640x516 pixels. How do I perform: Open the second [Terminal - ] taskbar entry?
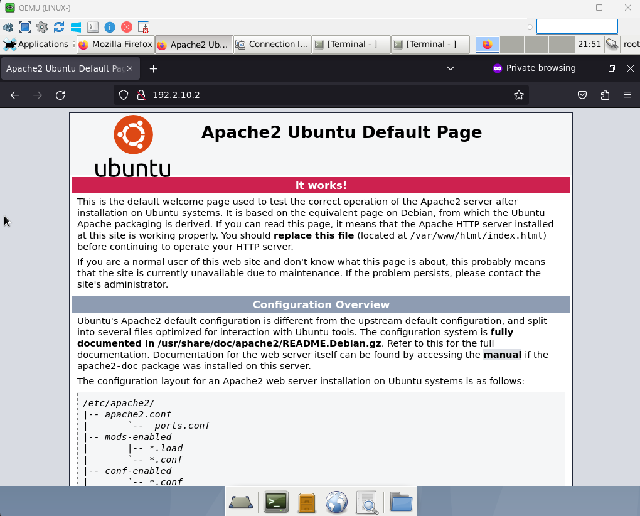[x=430, y=45]
